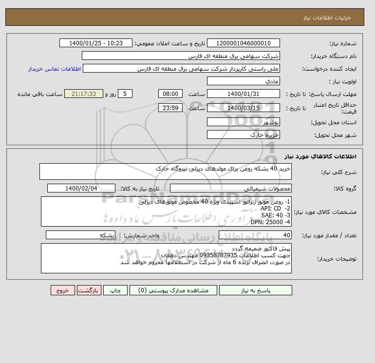Click the label ایجاد کننده درخواست

[329, 69]
